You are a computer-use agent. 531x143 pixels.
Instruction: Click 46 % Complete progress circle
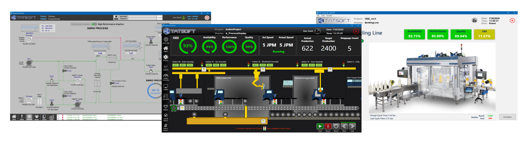click(x=155, y=91)
